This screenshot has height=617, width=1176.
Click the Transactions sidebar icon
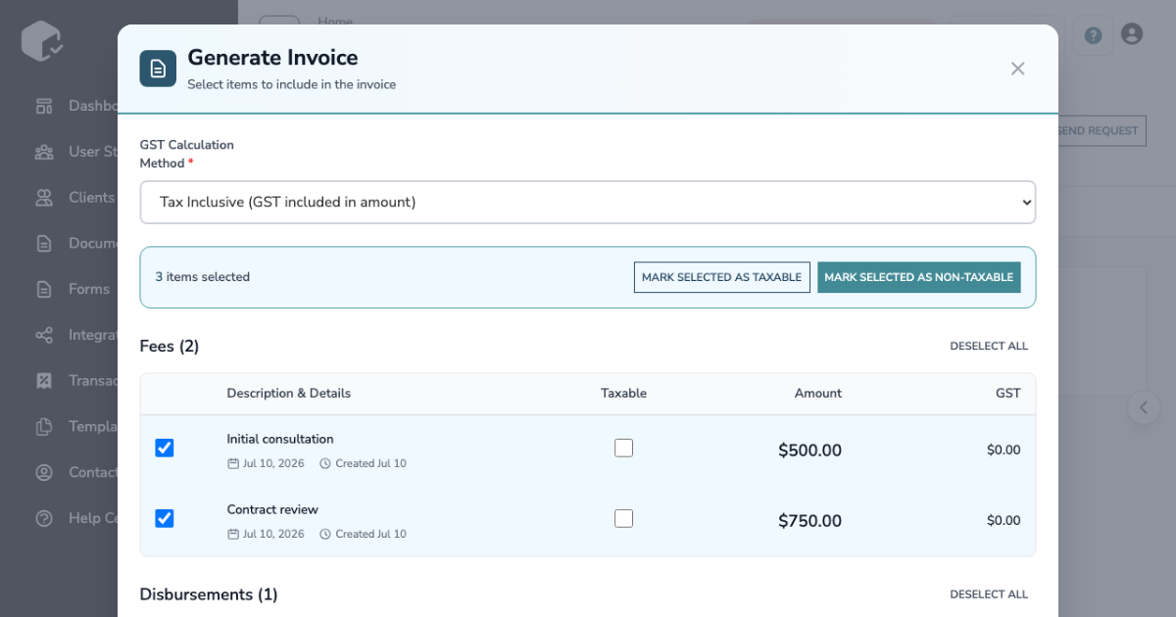pyautogui.click(x=44, y=380)
